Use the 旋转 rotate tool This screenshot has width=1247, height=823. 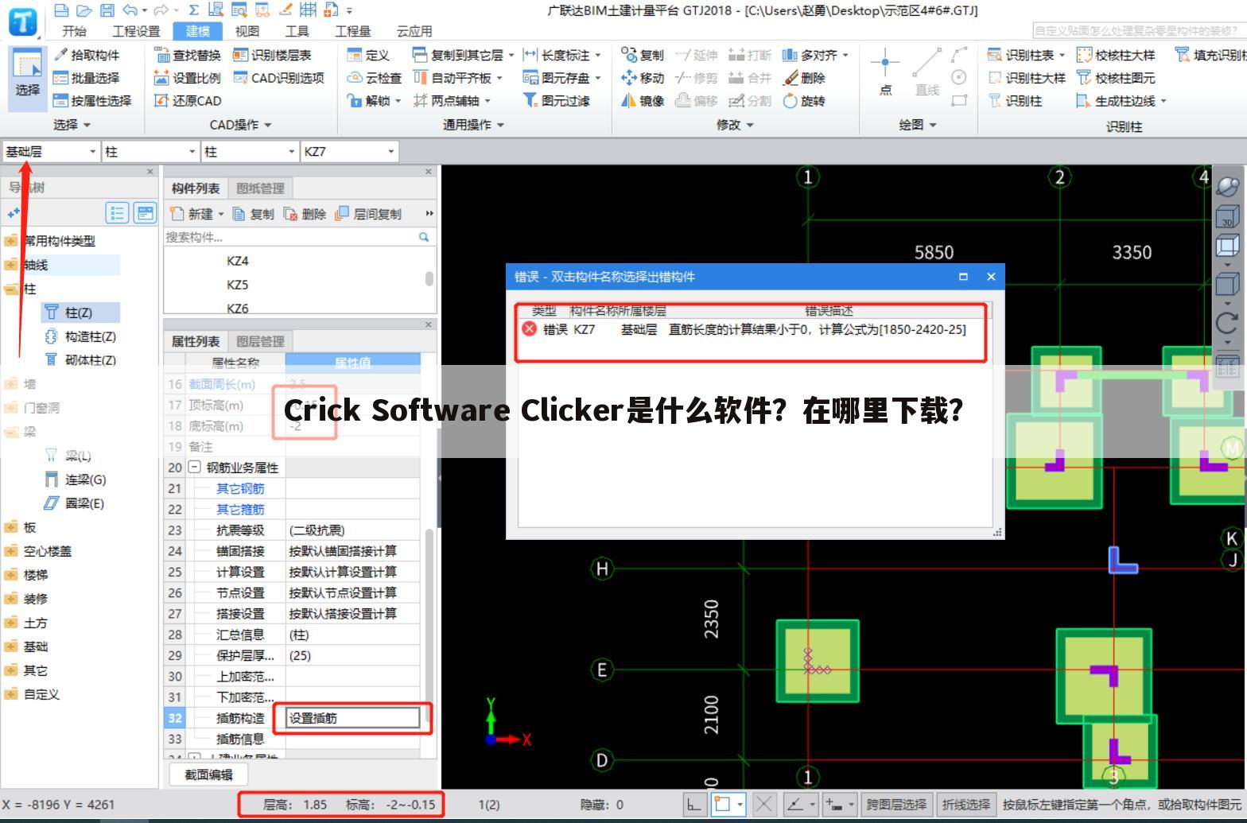click(805, 101)
